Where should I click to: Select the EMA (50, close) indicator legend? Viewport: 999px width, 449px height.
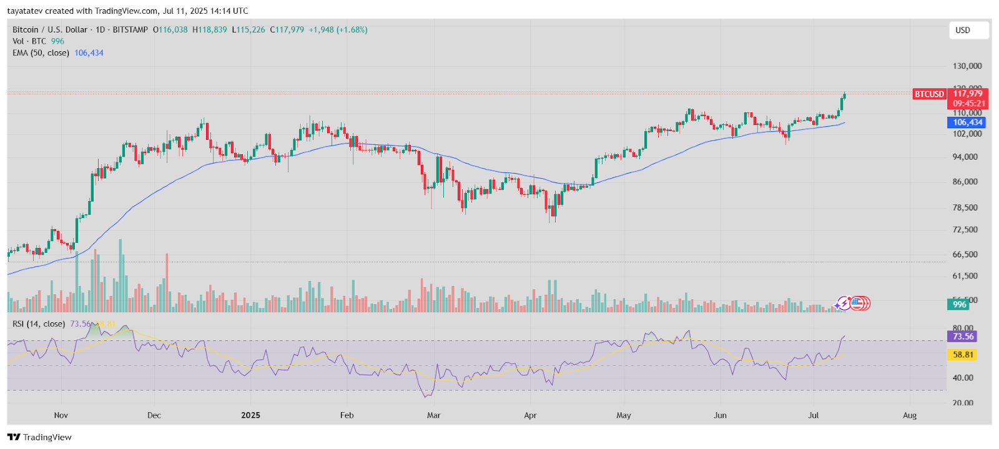(x=41, y=53)
